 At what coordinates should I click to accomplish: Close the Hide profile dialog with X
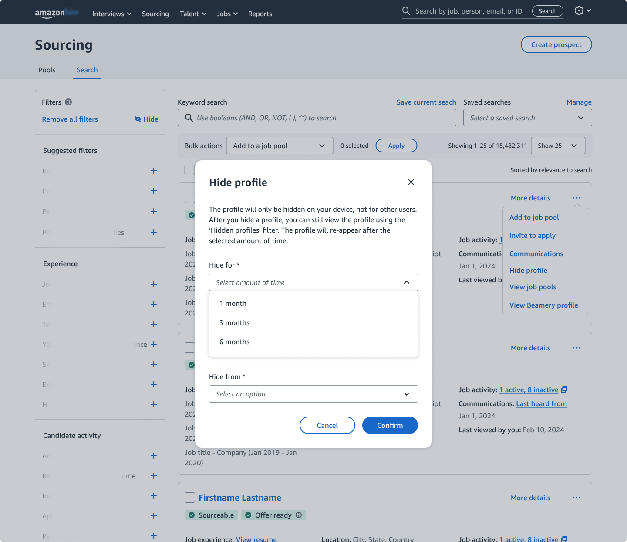click(411, 182)
